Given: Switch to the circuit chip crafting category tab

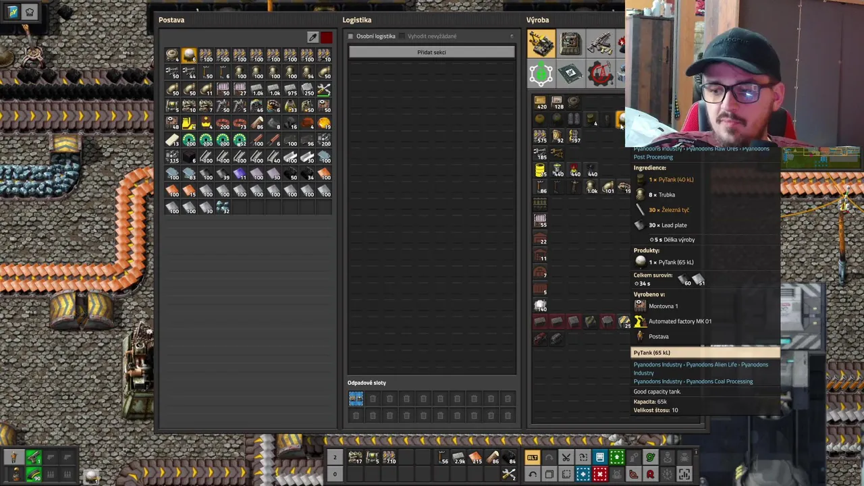Looking at the screenshot, I should [570, 74].
